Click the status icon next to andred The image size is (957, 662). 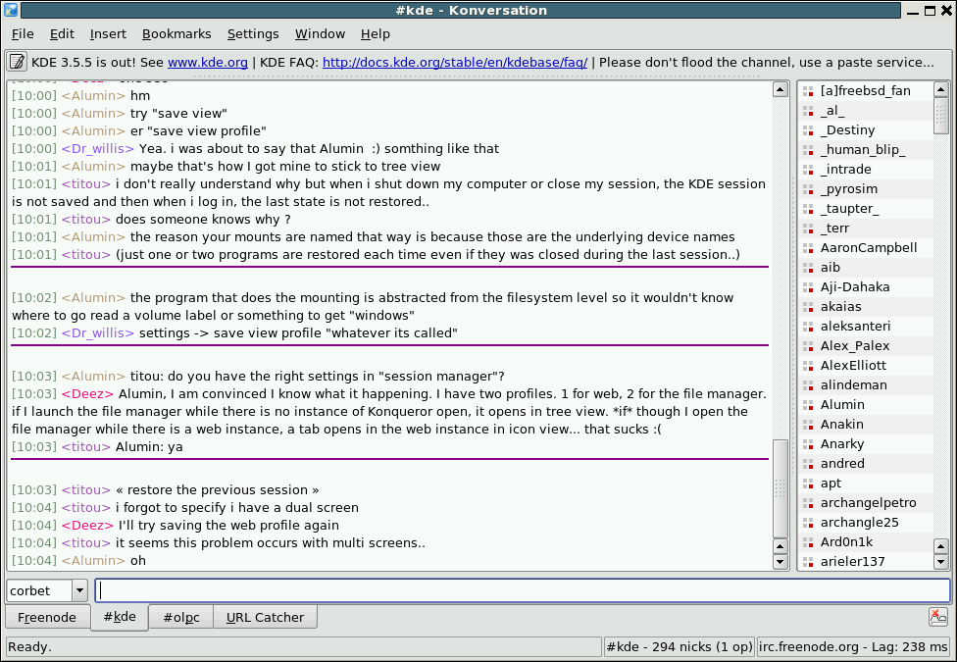coord(808,463)
